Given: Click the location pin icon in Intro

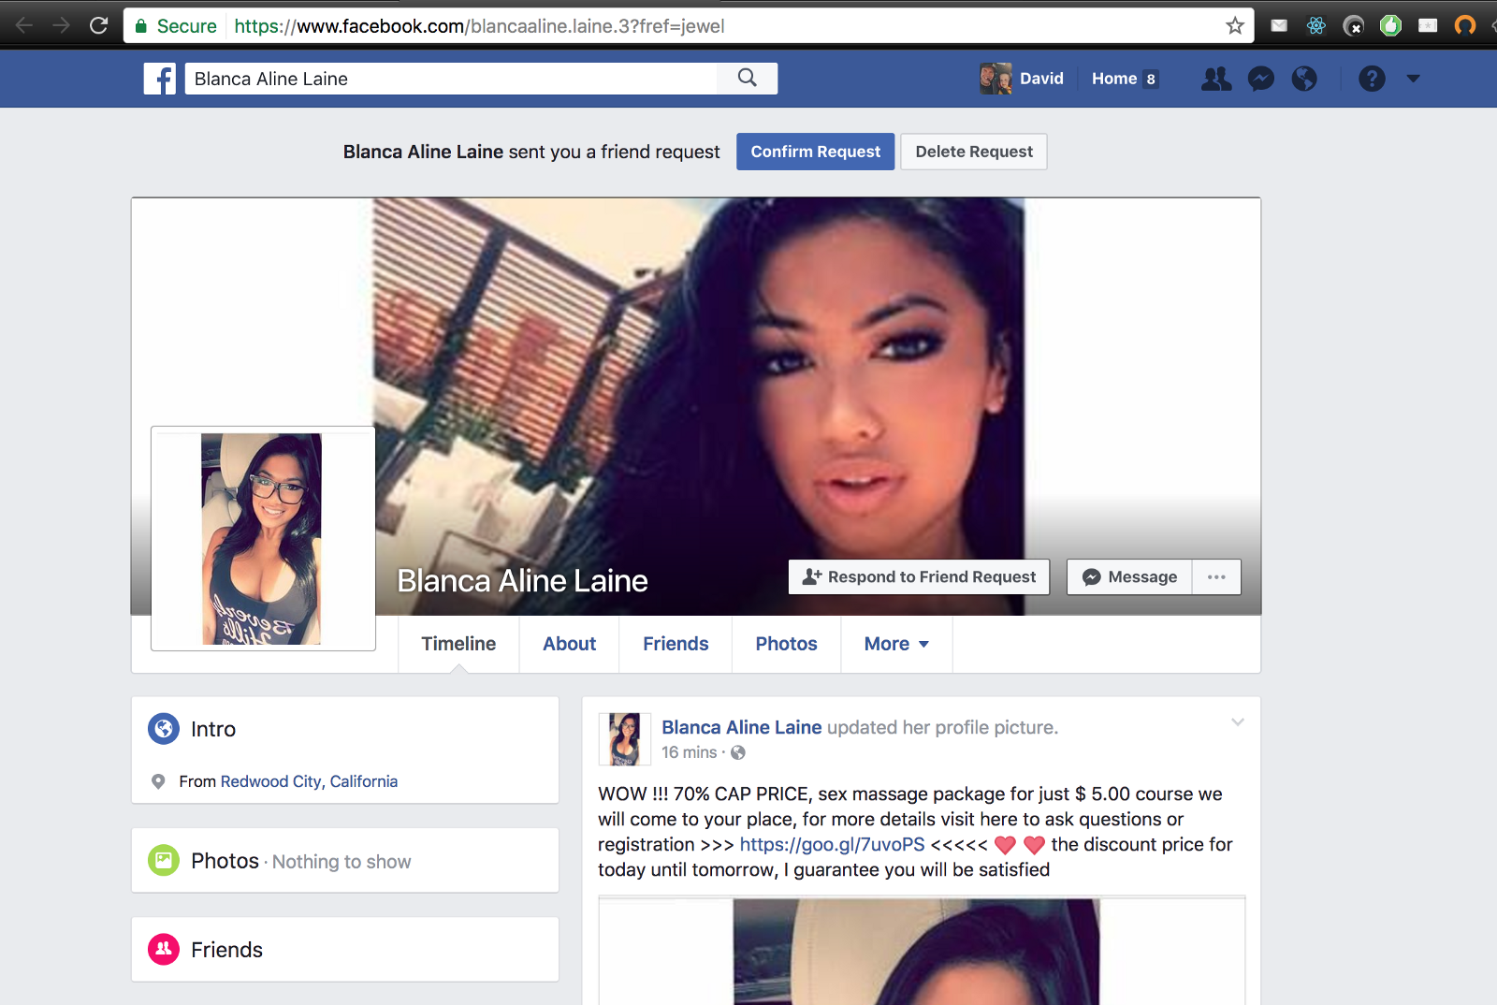Looking at the screenshot, I should point(158,781).
